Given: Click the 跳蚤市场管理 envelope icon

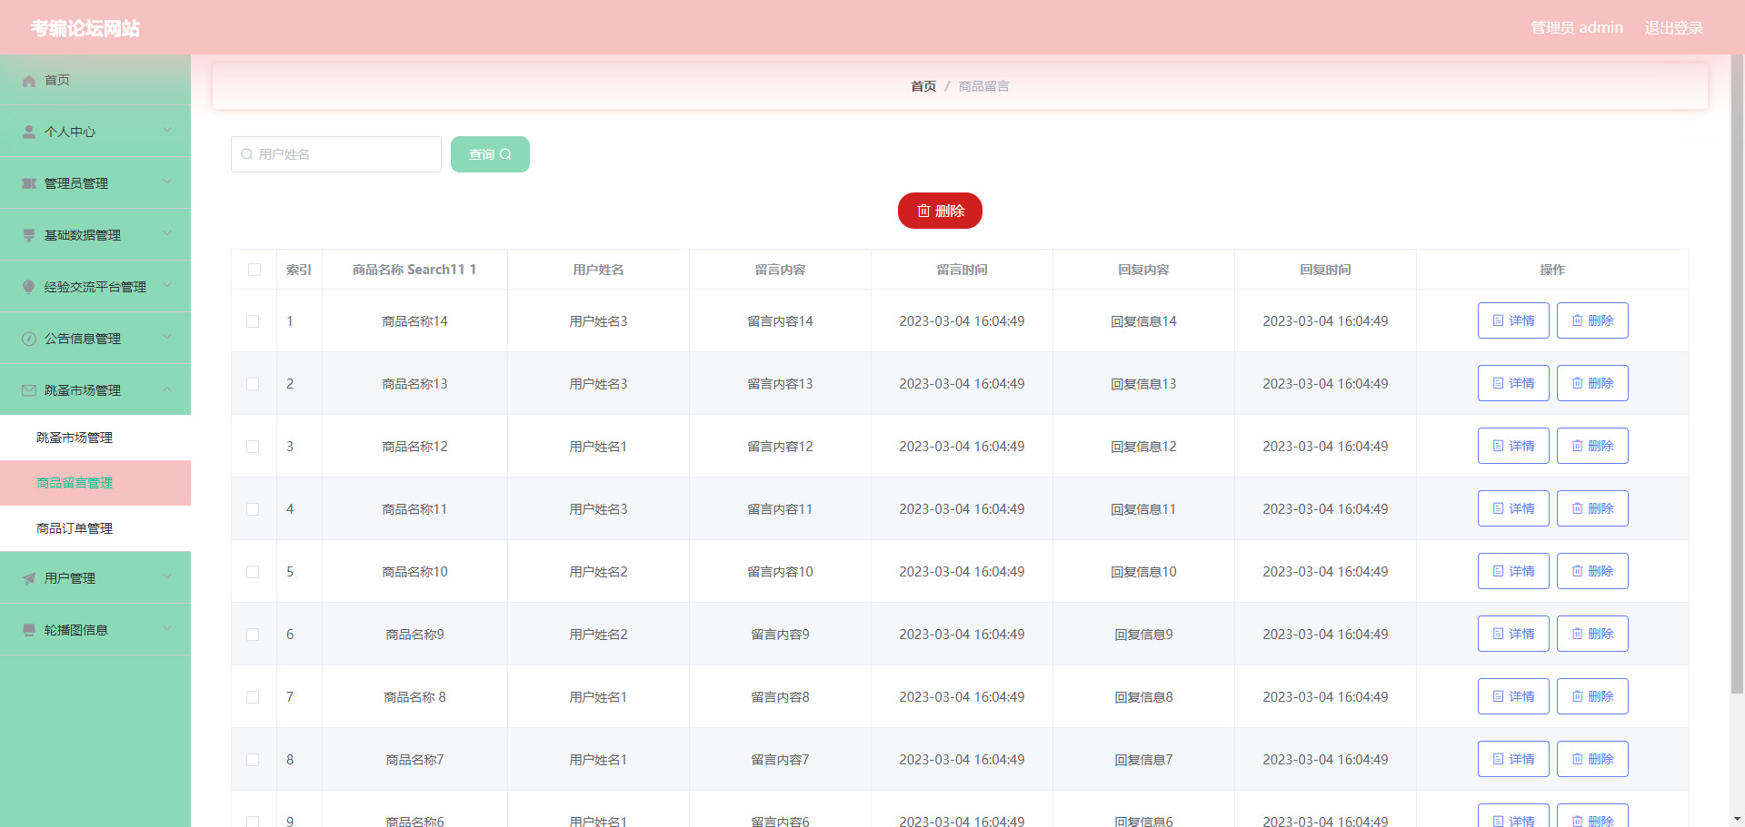Looking at the screenshot, I should coord(29,391).
